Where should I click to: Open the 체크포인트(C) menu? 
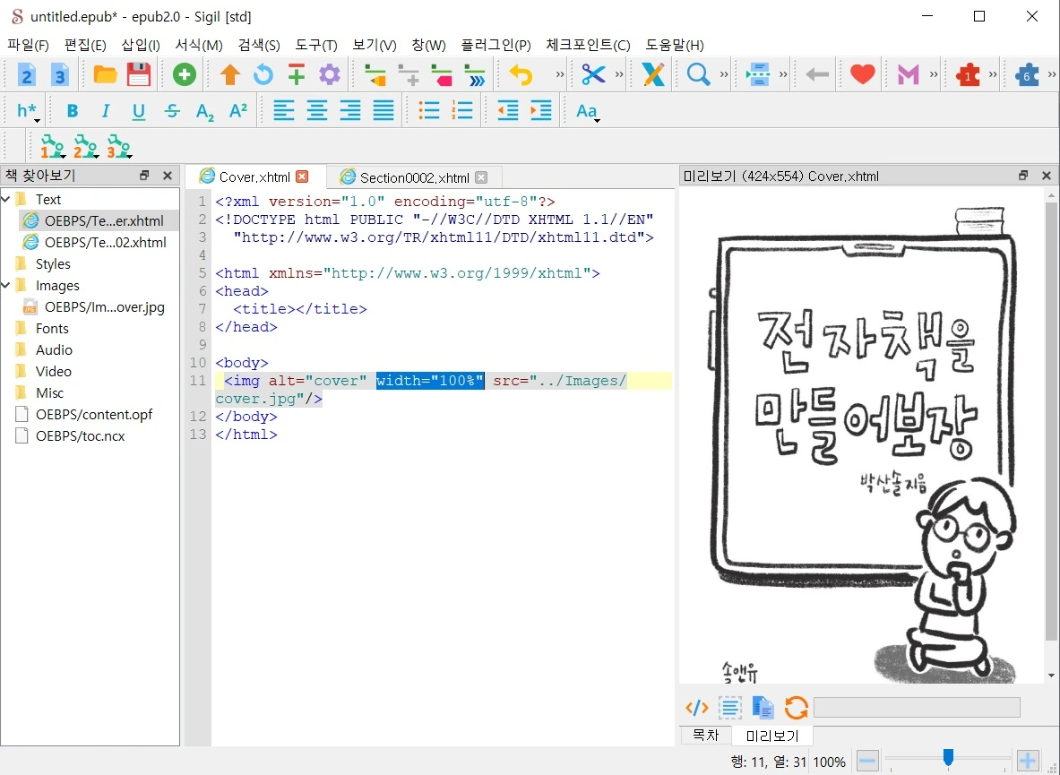588,46
